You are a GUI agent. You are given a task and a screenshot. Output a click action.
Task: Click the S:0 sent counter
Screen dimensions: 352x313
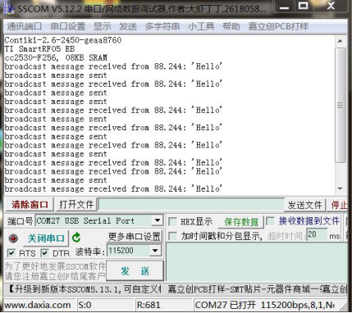(x=85, y=305)
